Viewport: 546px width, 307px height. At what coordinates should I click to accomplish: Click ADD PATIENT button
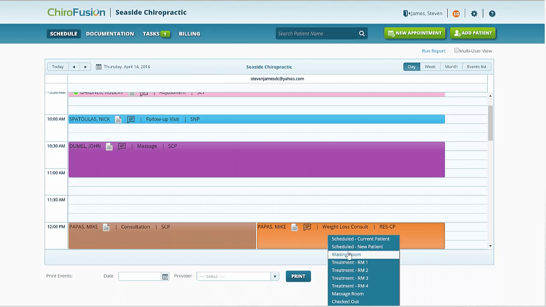pyautogui.click(x=473, y=33)
